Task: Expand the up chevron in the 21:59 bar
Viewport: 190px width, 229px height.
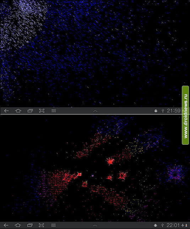Action: pyautogui.click(x=95, y=111)
